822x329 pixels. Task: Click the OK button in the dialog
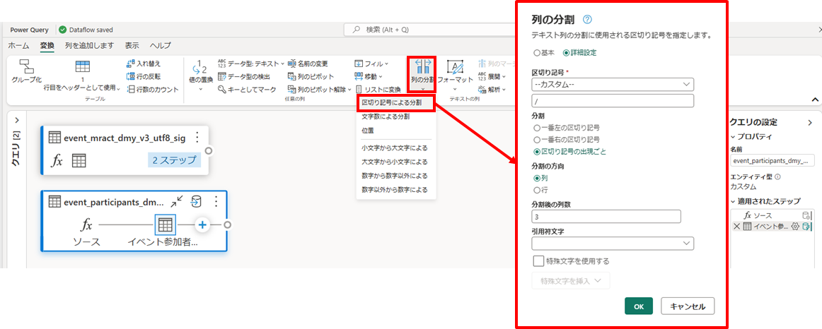pyautogui.click(x=639, y=306)
